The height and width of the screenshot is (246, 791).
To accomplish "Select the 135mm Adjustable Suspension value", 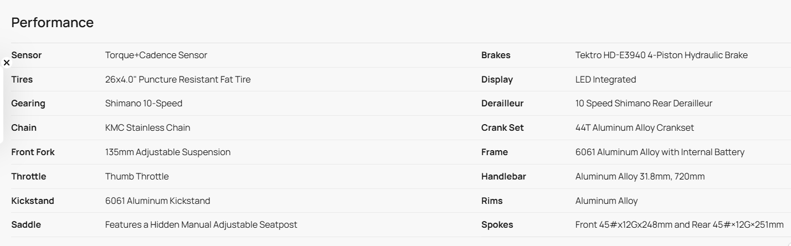I will [x=167, y=152].
